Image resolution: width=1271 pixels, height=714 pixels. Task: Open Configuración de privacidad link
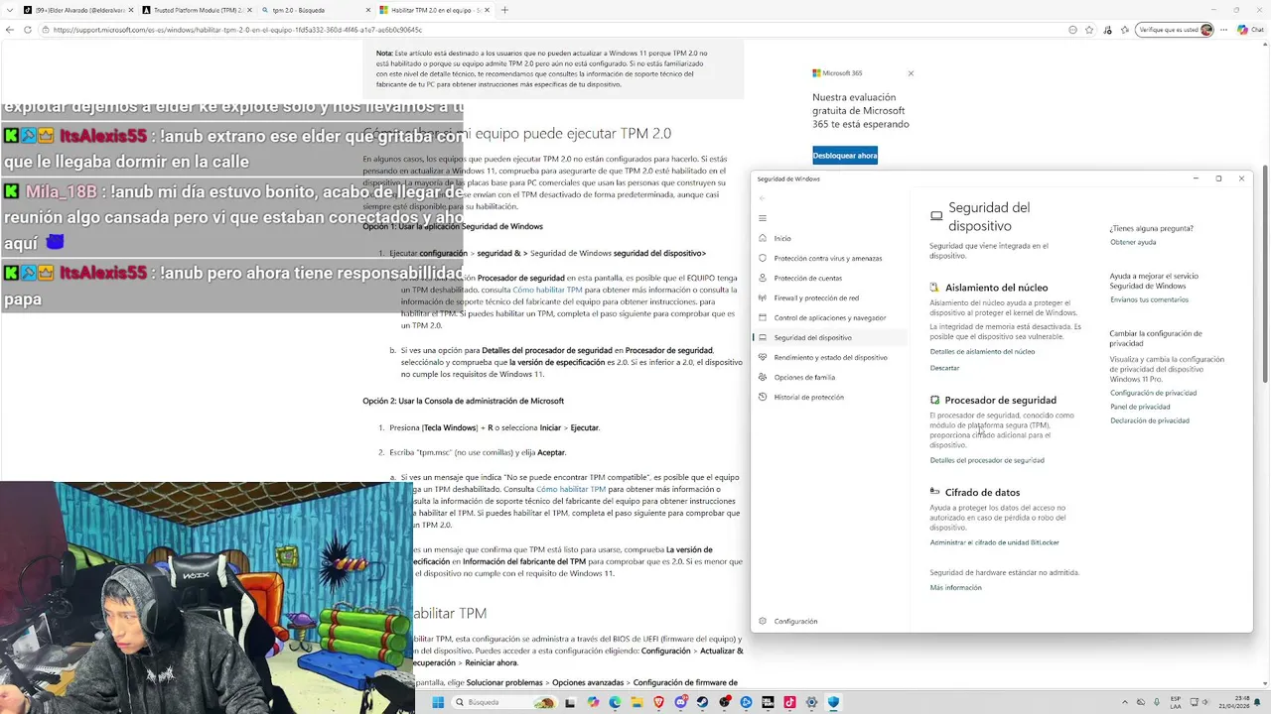pyautogui.click(x=1153, y=393)
